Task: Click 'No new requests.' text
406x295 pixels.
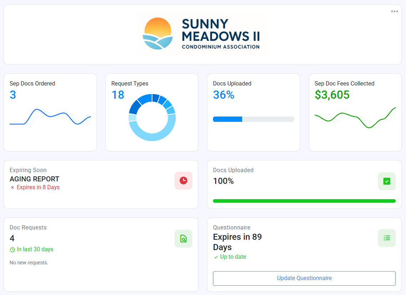Action: (29, 263)
